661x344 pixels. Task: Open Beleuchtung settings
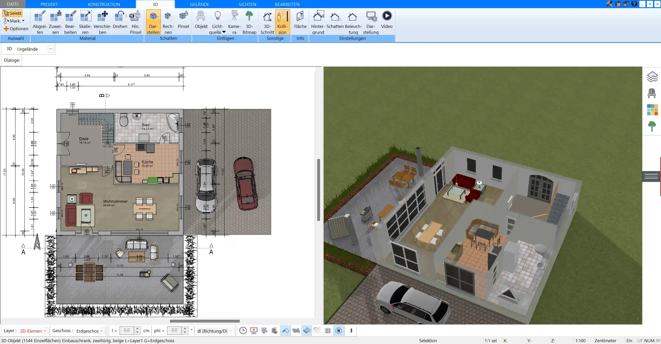[x=353, y=22]
